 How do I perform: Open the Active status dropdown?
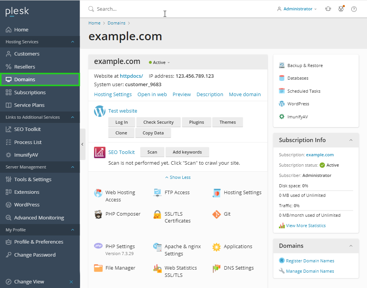(x=159, y=62)
